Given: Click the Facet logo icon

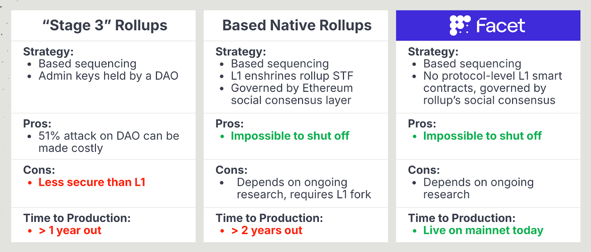Looking at the screenshot, I should click(x=460, y=25).
